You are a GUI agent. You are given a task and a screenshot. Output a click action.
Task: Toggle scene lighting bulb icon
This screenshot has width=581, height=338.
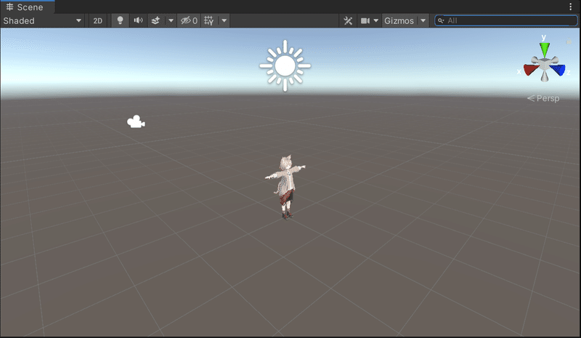pos(120,21)
